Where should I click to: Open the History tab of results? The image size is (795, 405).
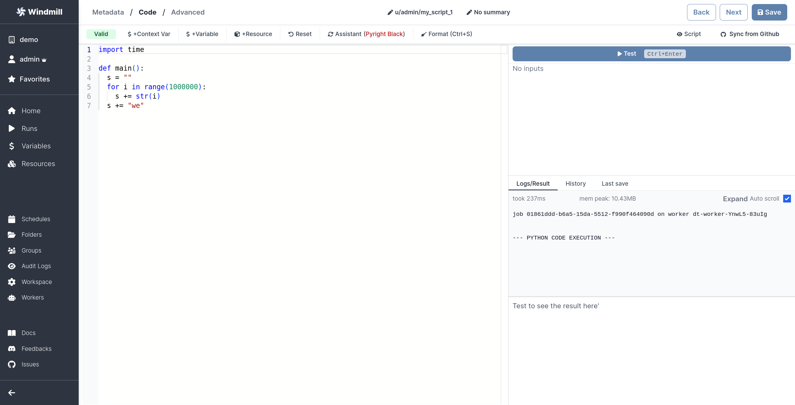click(x=575, y=184)
